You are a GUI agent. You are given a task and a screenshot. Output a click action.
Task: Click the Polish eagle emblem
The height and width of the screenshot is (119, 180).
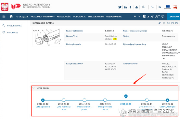[x=5, y=7]
